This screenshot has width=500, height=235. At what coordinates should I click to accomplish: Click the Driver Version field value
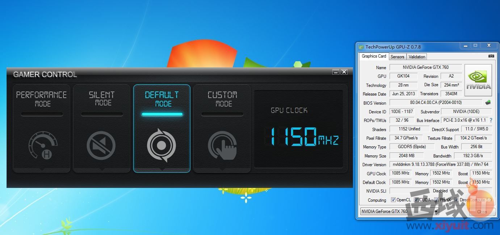(441, 164)
